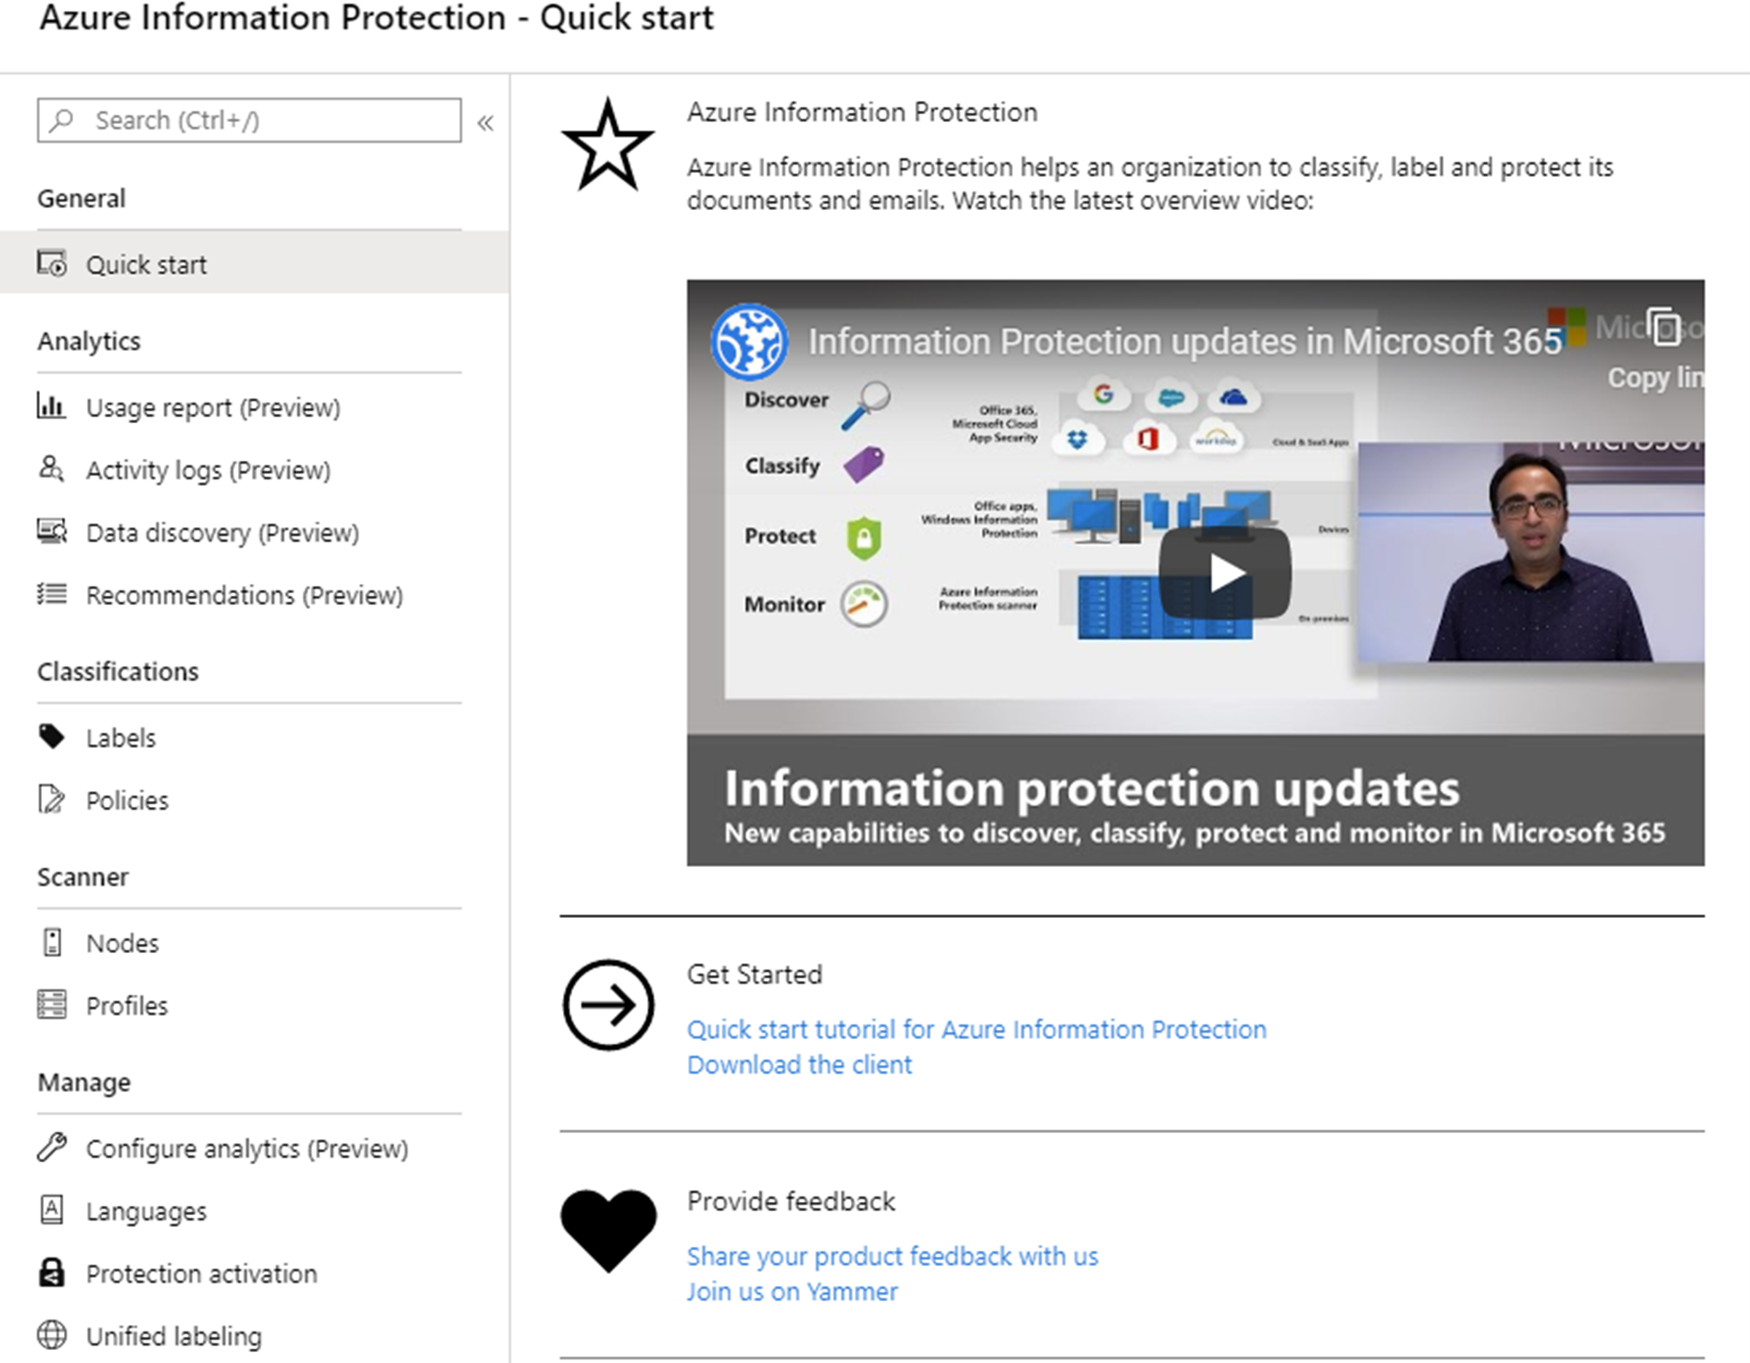Click the Protection activation lock icon

tap(52, 1272)
